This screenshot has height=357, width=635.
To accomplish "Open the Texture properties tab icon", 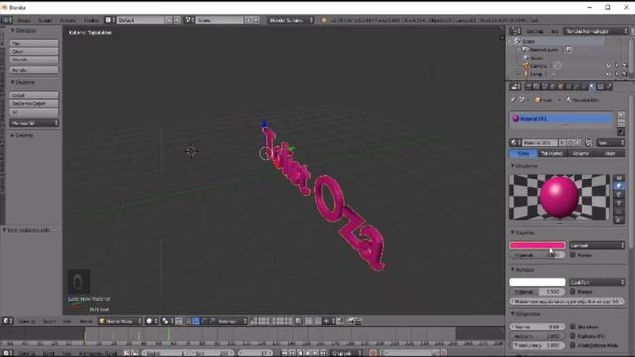I will (x=601, y=87).
